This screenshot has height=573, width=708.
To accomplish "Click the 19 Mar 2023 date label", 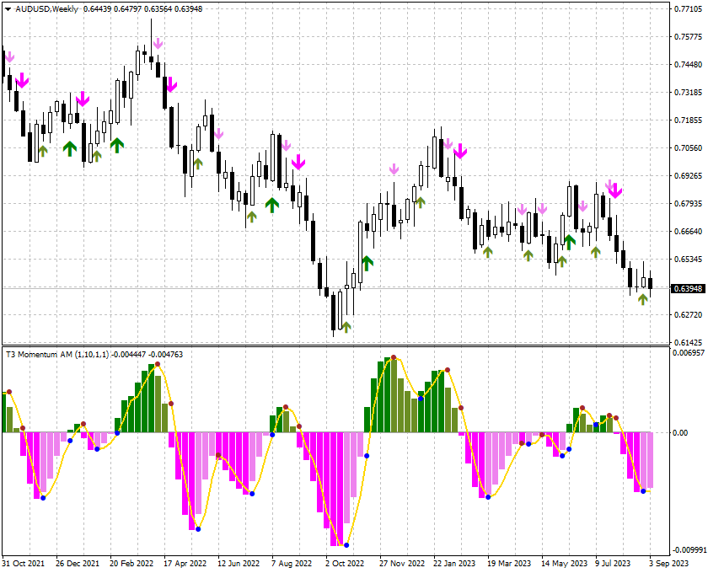I will (x=509, y=564).
